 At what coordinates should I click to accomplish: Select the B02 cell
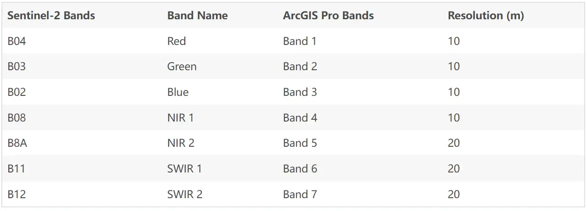(x=17, y=92)
